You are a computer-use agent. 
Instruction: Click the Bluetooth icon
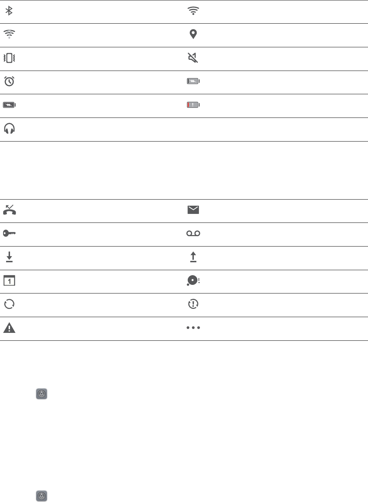pyautogui.click(x=9, y=11)
